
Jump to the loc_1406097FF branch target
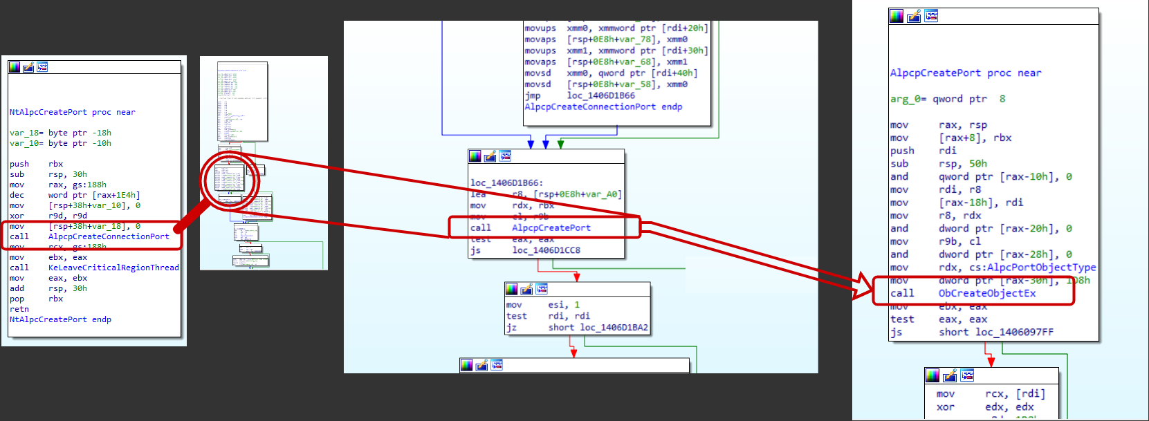click(x=1014, y=333)
